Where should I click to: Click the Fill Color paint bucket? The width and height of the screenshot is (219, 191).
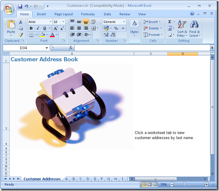pyautogui.click(x=42, y=35)
